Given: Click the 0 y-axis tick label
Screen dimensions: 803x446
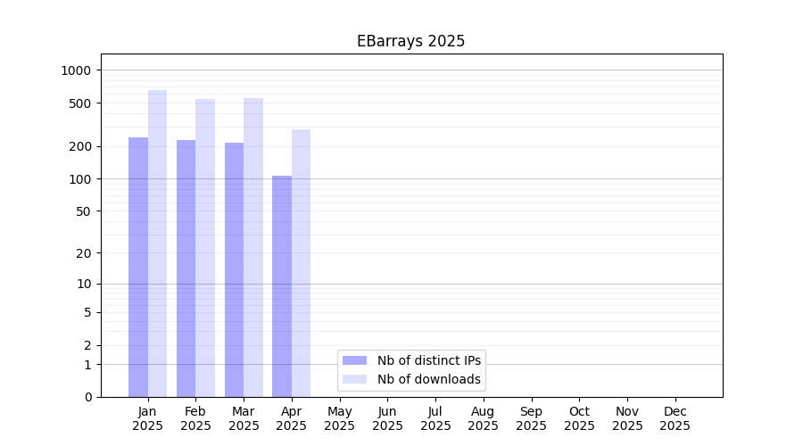Looking at the screenshot, I should tap(87, 397).
